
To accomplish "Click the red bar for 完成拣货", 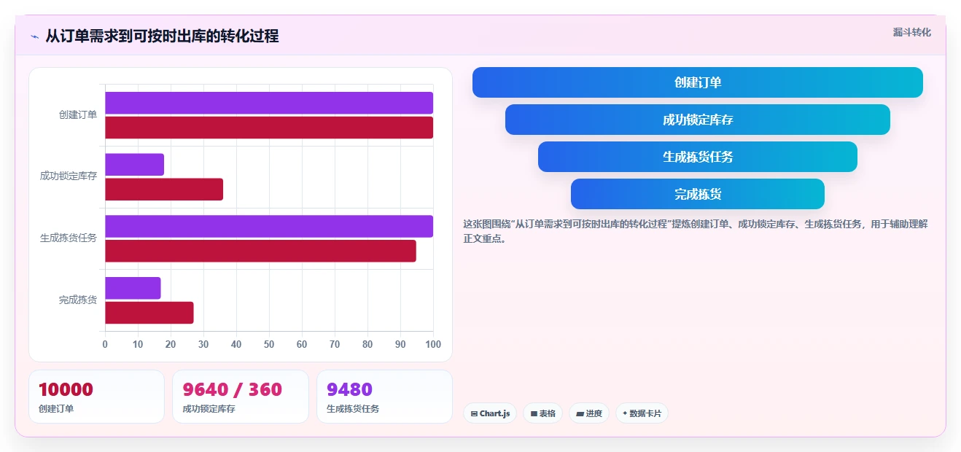I will click(149, 313).
